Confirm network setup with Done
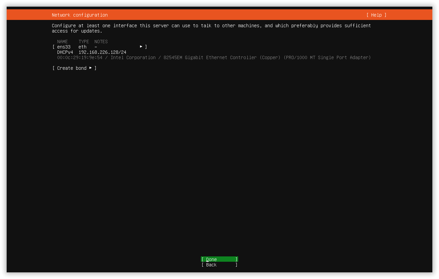The width and height of the screenshot is (439, 279). 219,259
